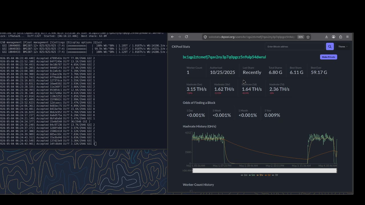Click the purple search magnifier button
This screenshot has width=365, height=205.
[330, 46]
